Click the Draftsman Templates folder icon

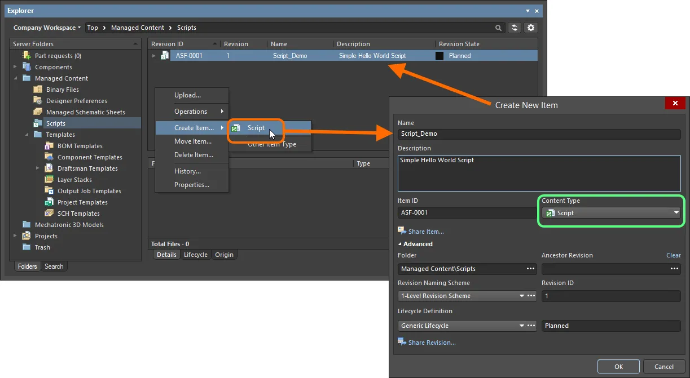coord(49,168)
